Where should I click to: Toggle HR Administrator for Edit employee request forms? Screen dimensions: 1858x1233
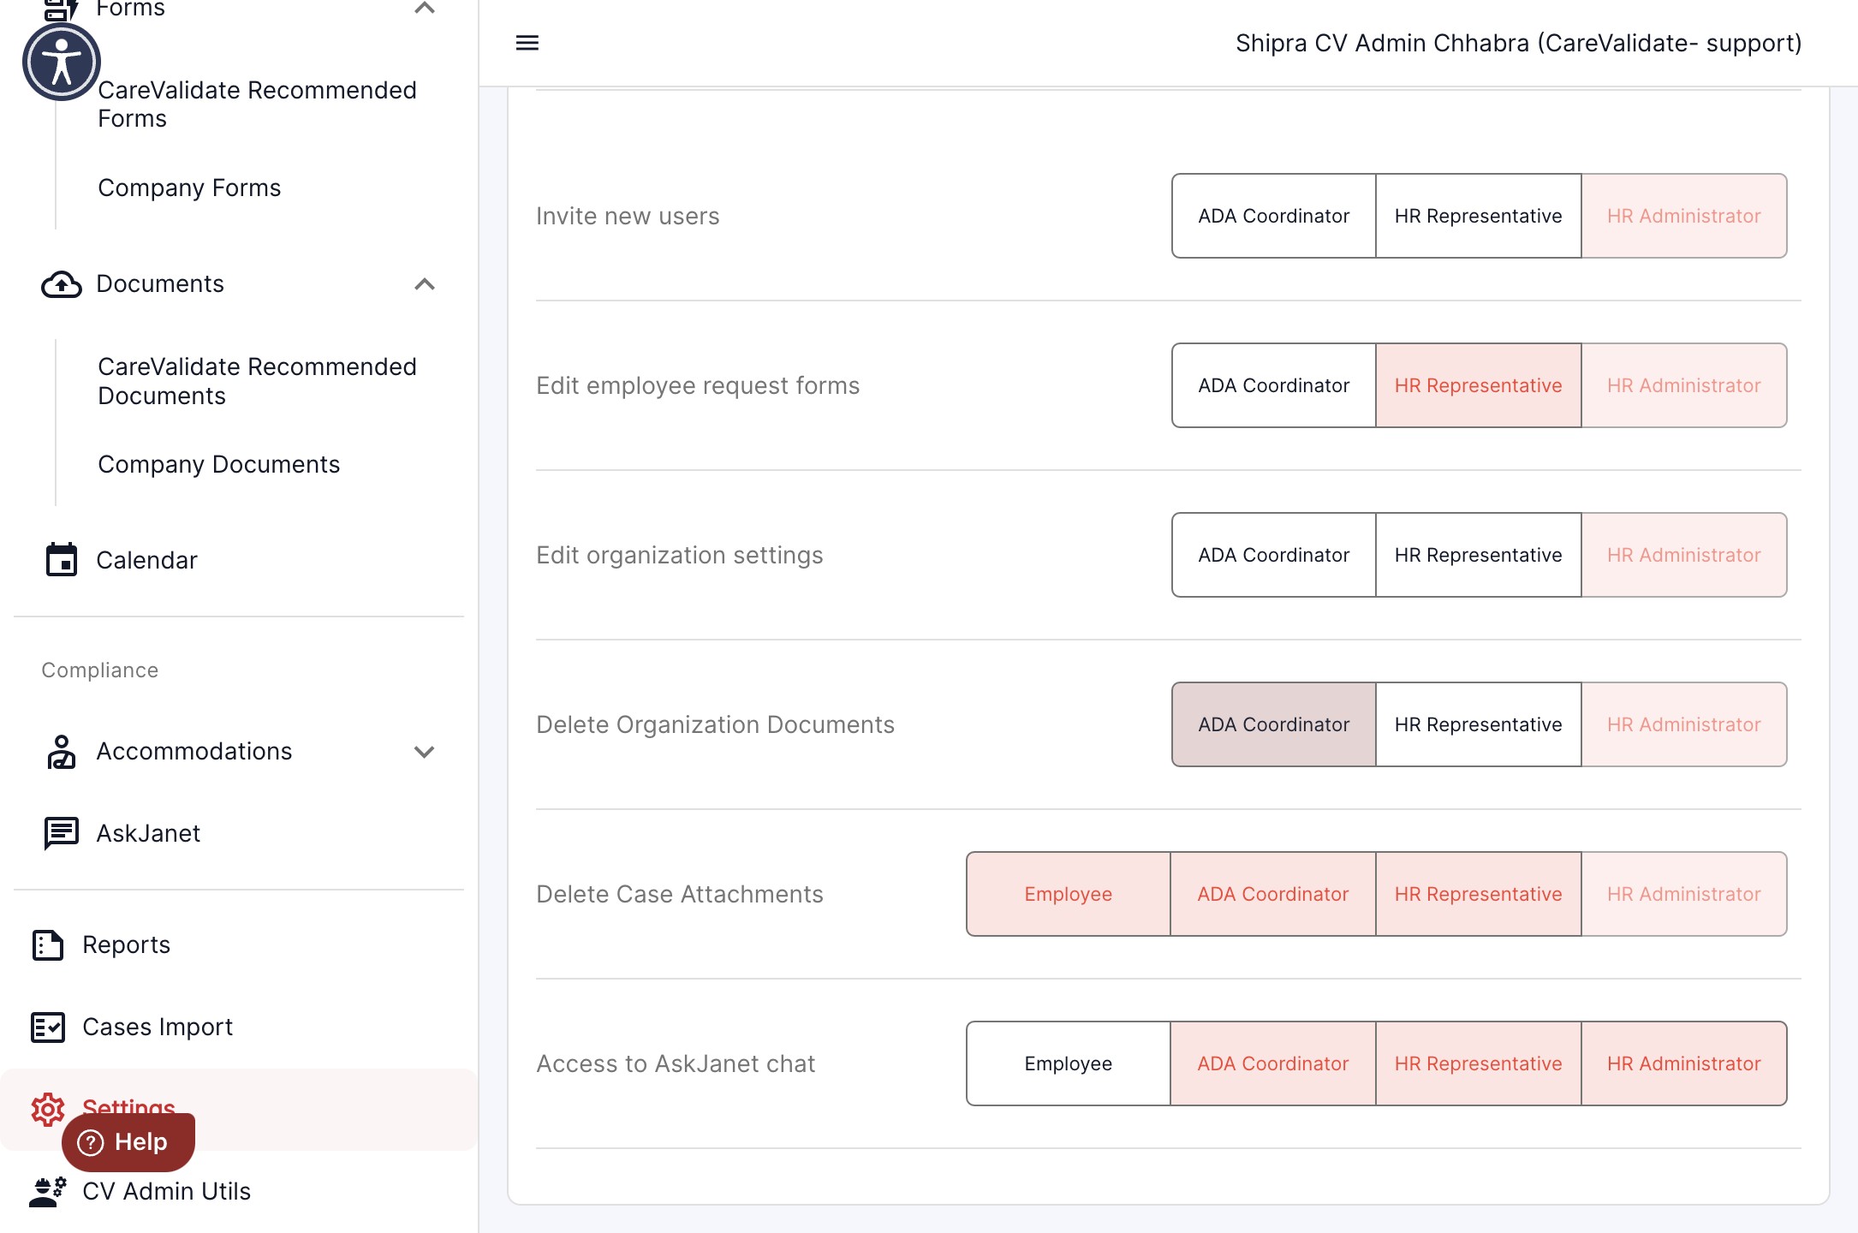tap(1684, 385)
